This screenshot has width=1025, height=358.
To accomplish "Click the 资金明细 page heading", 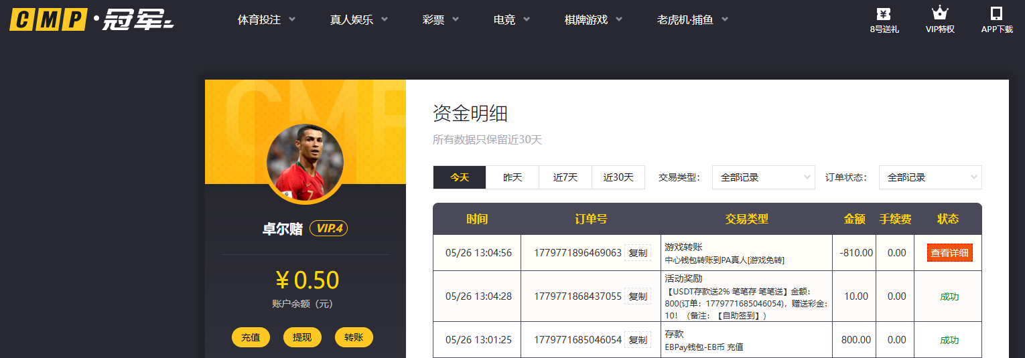I will point(470,113).
